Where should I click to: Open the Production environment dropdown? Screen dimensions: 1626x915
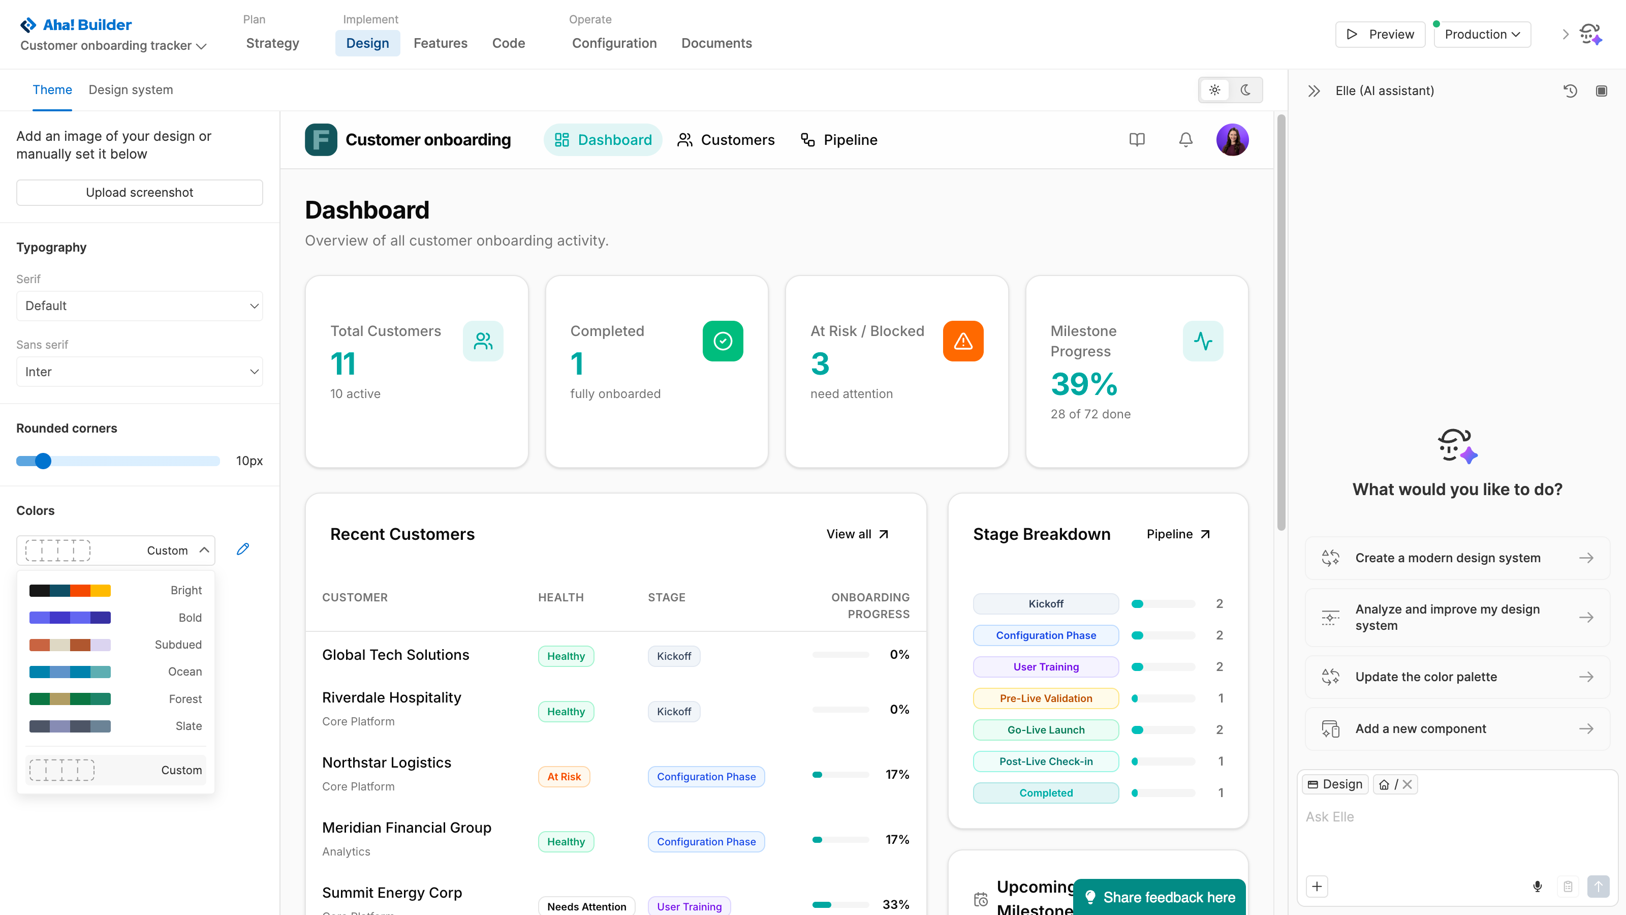(1482, 34)
